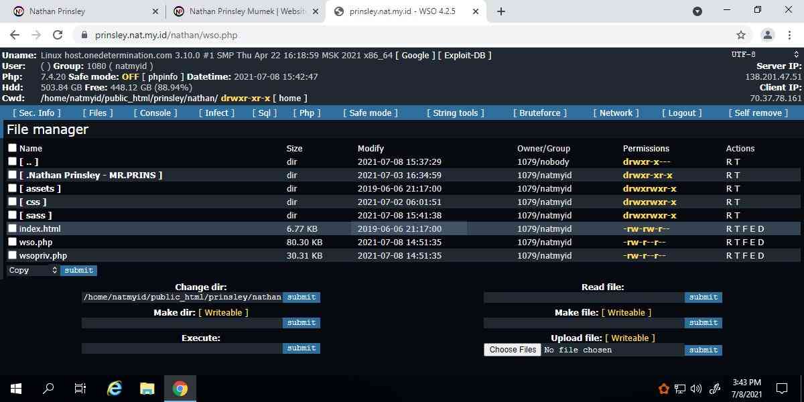Click the Google link in Uname row
Viewport: 804px width, 402px height.
point(415,55)
